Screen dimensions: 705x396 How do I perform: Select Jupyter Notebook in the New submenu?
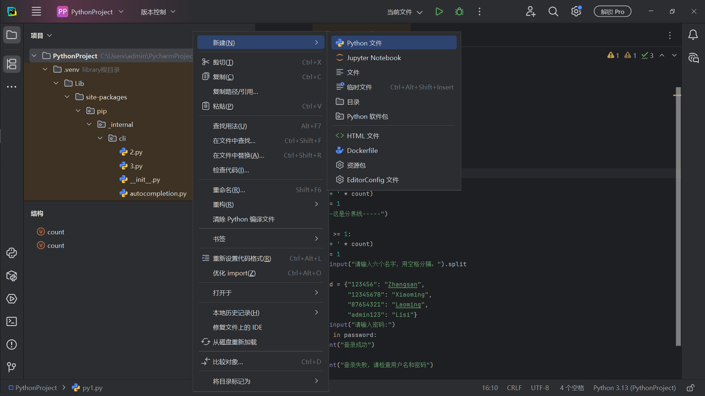coord(373,58)
